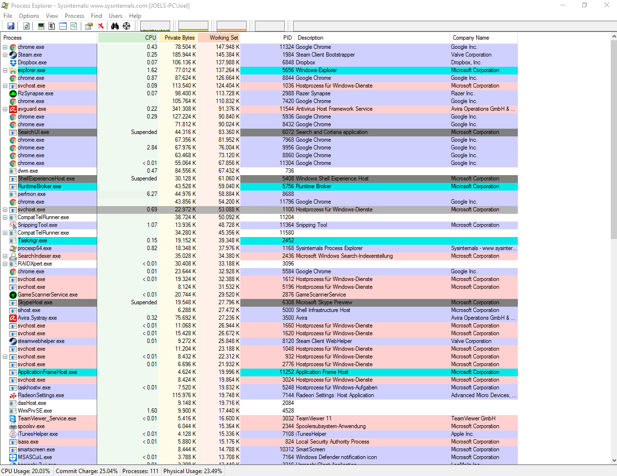Open the Options menu
Screen dimensions: 617x476
point(29,16)
